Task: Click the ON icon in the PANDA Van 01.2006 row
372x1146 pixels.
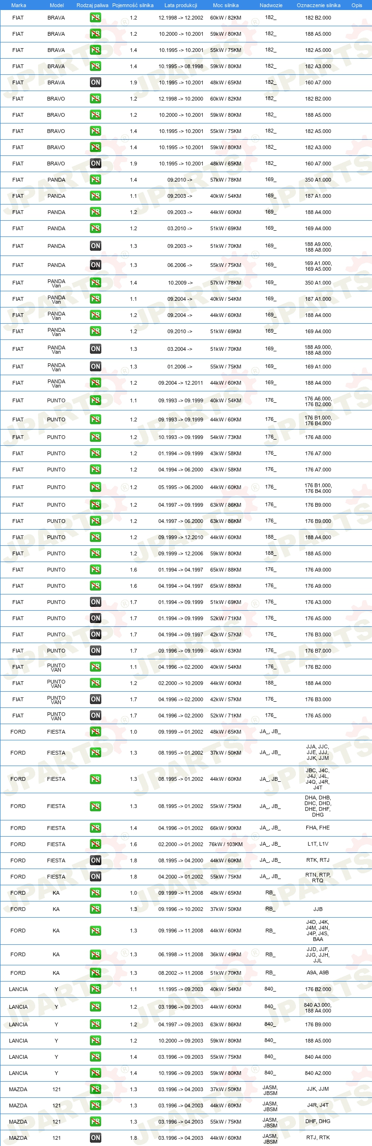Action: tap(96, 367)
